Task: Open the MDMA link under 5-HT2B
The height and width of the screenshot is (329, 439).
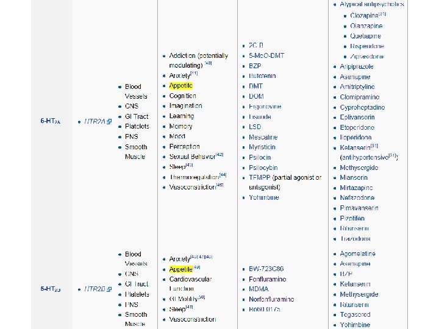Action: tap(259, 289)
